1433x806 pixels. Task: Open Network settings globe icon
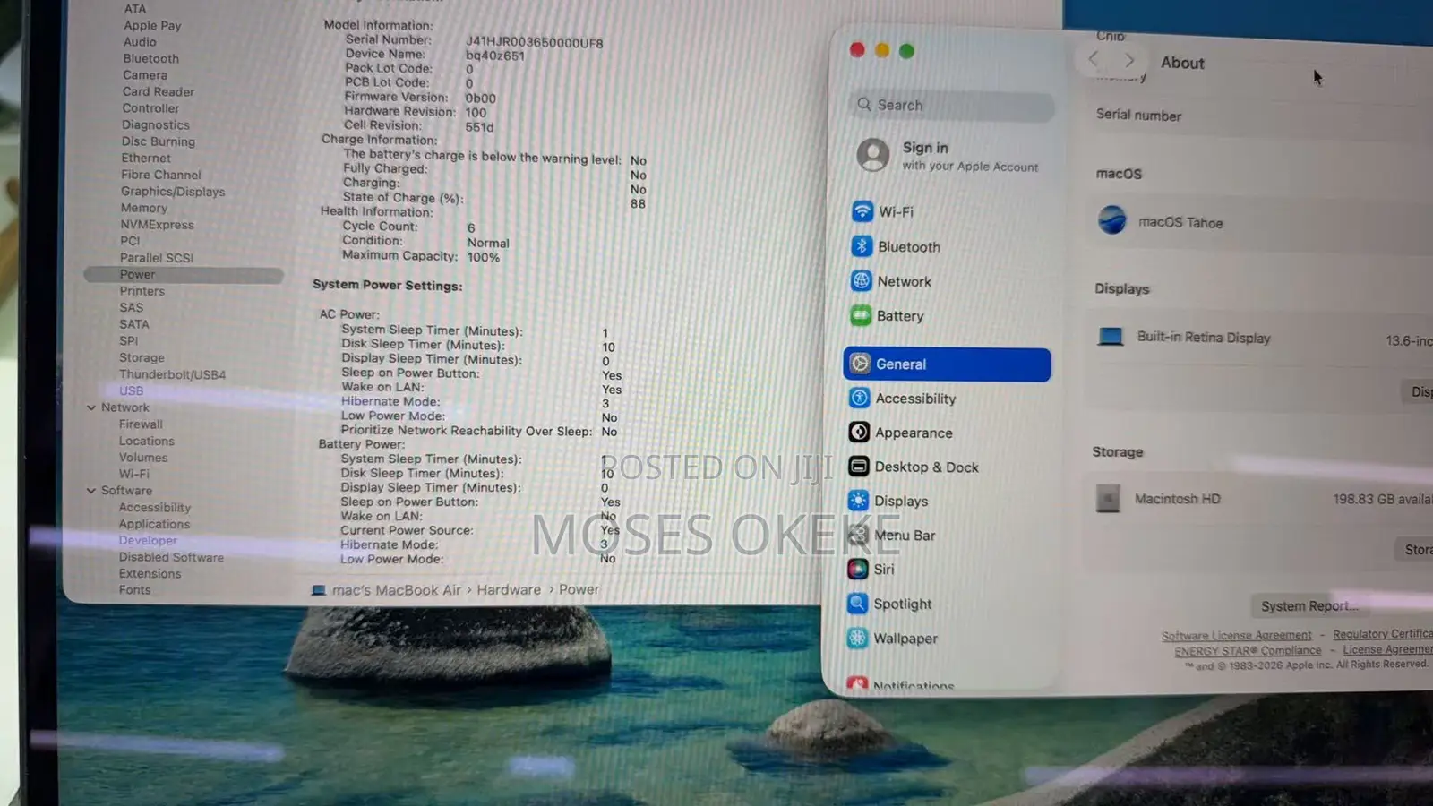tap(861, 281)
